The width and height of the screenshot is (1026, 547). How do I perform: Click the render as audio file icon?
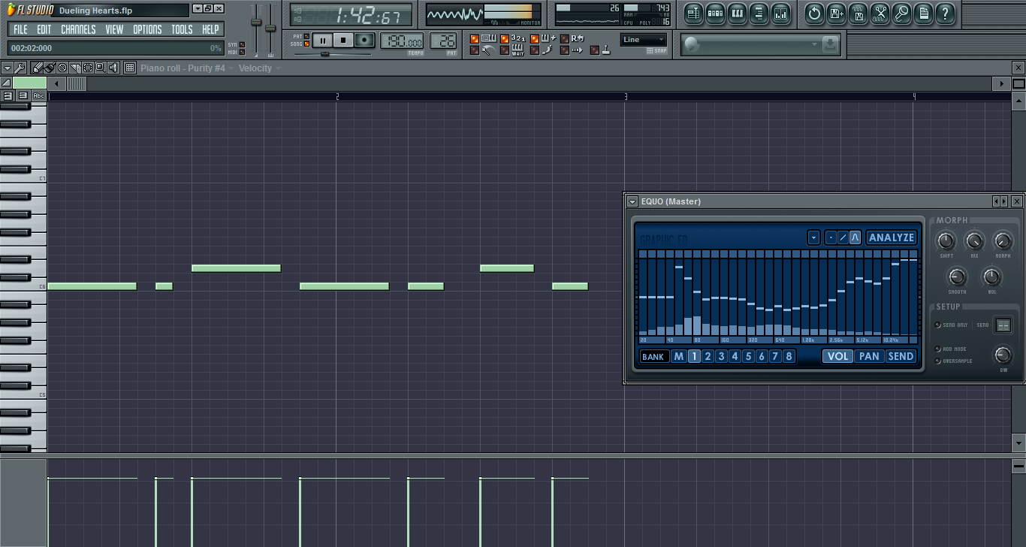click(858, 13)
